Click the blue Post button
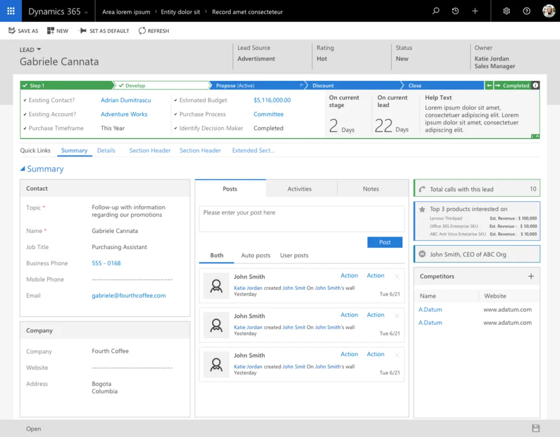Viewport: 560px width, 437px height. [384, 242]
